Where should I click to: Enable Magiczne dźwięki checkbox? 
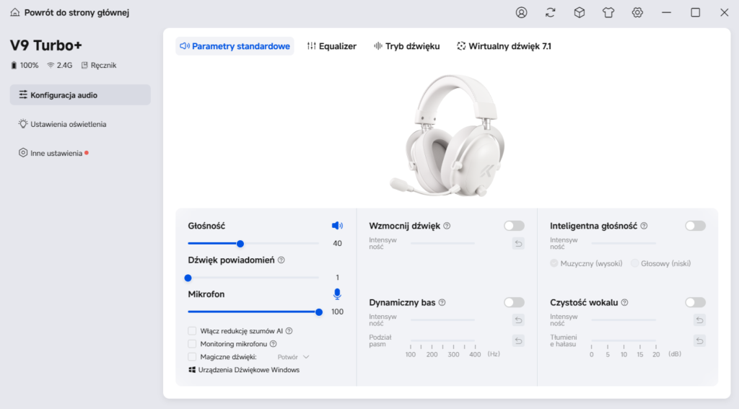192,356
